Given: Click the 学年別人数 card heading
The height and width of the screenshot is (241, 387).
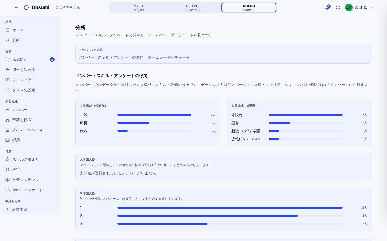Looking at the screenshot, I should [88, 193].
